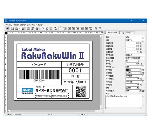This screenshot has height=137, width=152.
Task: Click the canvas horizontal scrollbar right arrow
Action: click(x=99, y=111)
